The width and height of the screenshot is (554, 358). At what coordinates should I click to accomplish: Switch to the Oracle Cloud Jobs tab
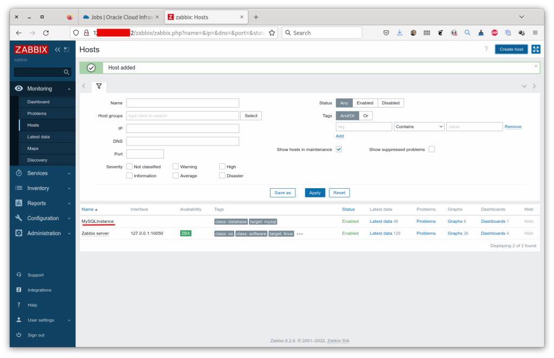121,17
